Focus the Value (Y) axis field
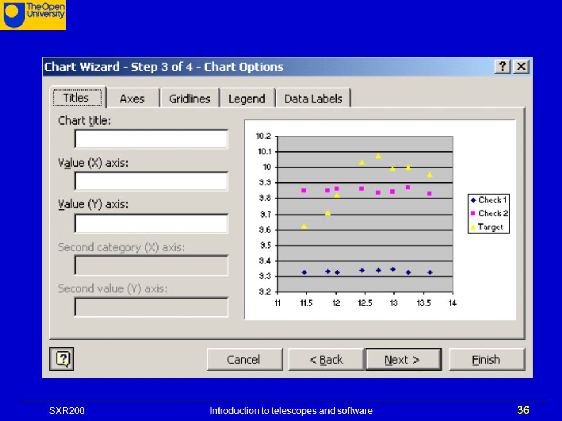This screenshot has height=421, width=562. (x=151, y=223)
